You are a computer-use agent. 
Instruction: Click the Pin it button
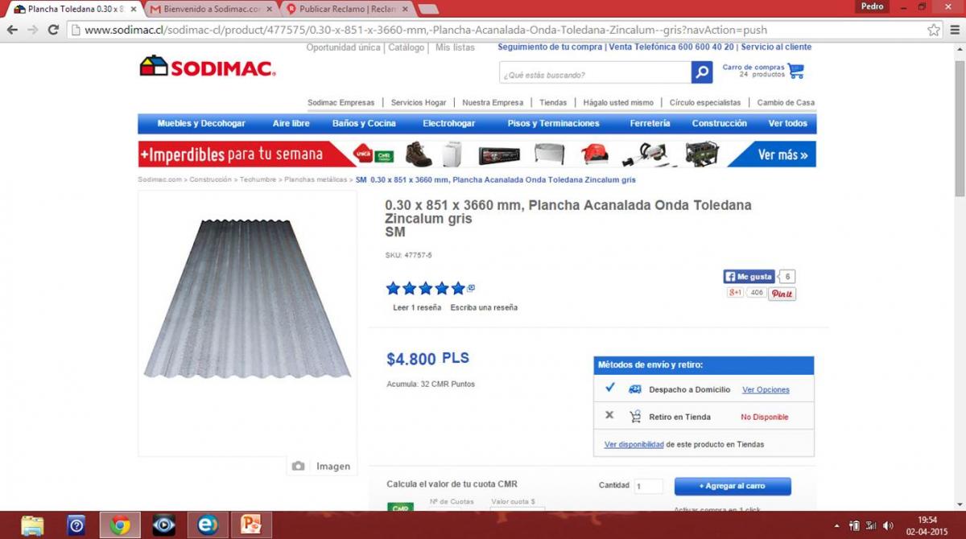tap(782, 294)
